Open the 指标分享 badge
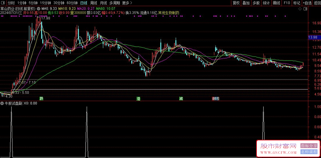 (x=309, y=146)
